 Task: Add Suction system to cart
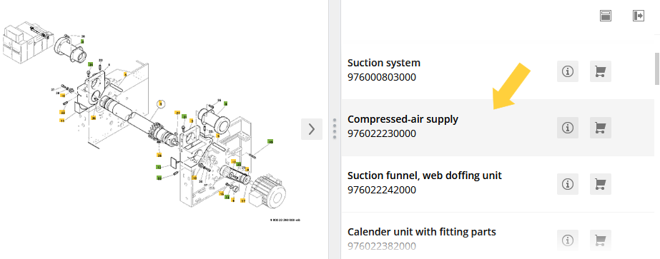coord(600,71)
